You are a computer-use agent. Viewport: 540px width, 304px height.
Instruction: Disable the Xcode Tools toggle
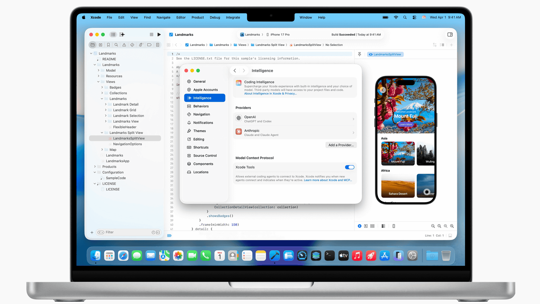pyautogui.click(x=349, y=167)
